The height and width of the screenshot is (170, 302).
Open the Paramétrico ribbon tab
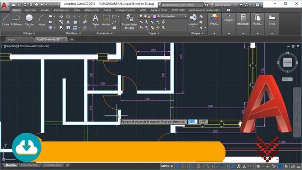pos(61,10)
